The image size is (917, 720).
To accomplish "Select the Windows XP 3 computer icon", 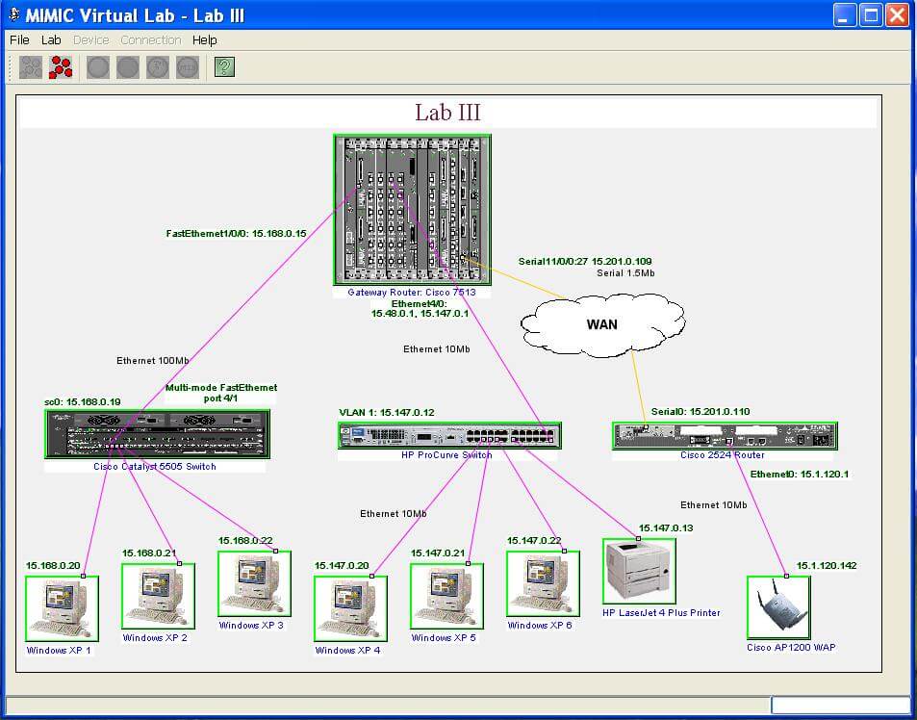I will (x=254, y=583).
